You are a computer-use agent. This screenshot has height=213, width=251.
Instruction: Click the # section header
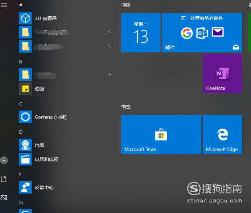[21, 5]
